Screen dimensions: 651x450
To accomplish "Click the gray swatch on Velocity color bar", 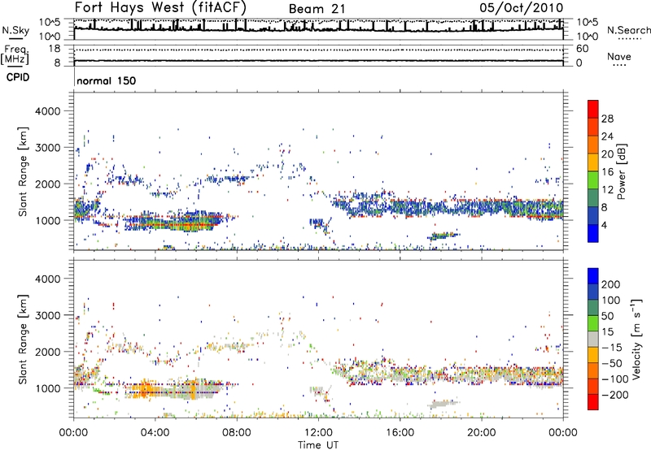I will pyautogui.click(x=593, y=339).
